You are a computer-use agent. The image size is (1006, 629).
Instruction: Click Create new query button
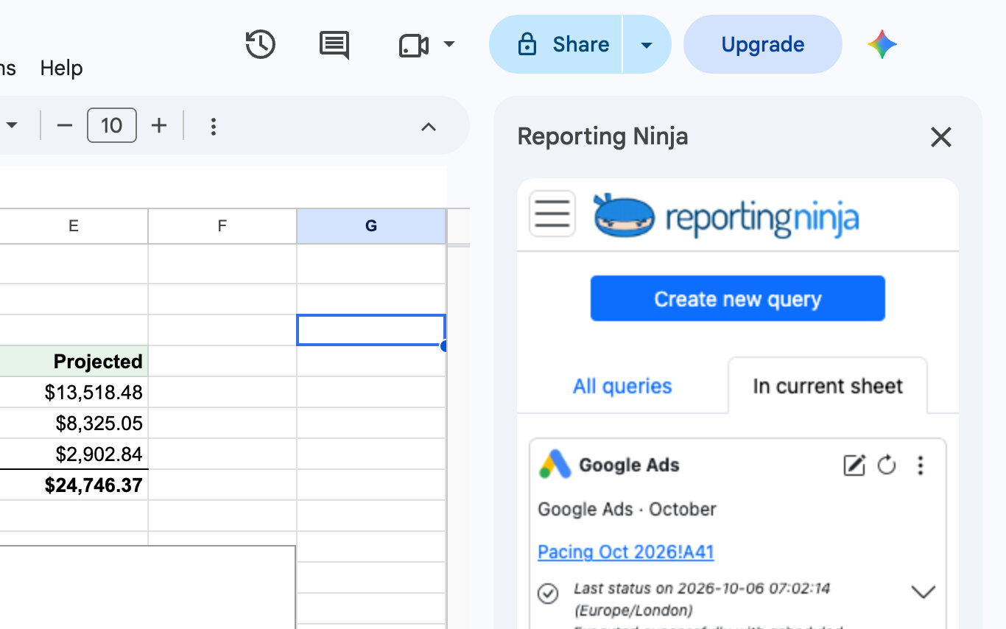point(738,298)
